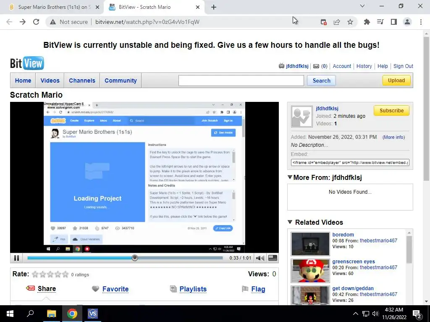Open the boredom video thumbnail
The image size is (430, 322).
[310, 244]
